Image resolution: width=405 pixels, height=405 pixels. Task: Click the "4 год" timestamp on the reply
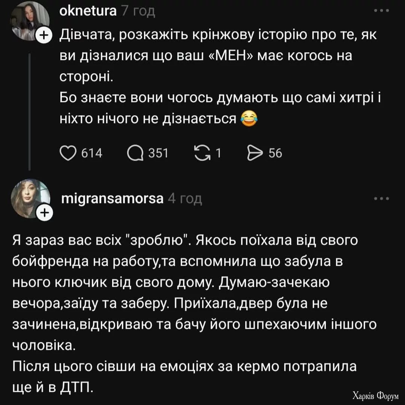[x=185, y=199]
